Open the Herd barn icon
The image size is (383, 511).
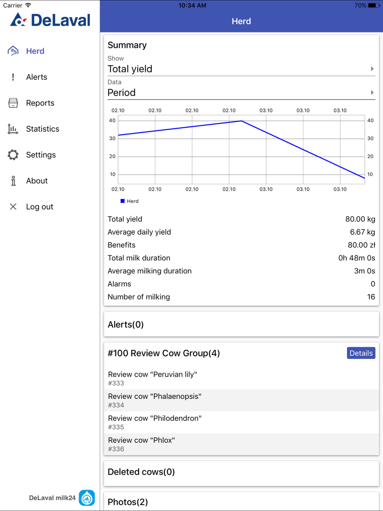[13, 51]
